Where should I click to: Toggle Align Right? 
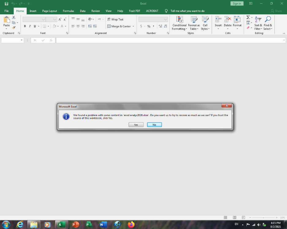point(83,26)
